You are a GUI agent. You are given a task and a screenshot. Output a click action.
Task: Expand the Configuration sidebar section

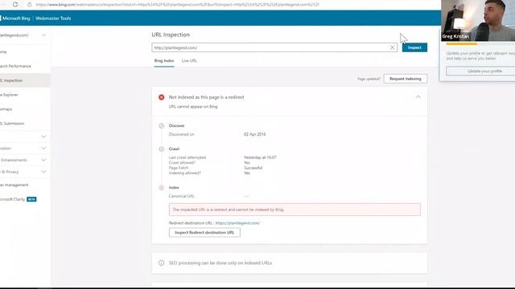click(43, 149)
